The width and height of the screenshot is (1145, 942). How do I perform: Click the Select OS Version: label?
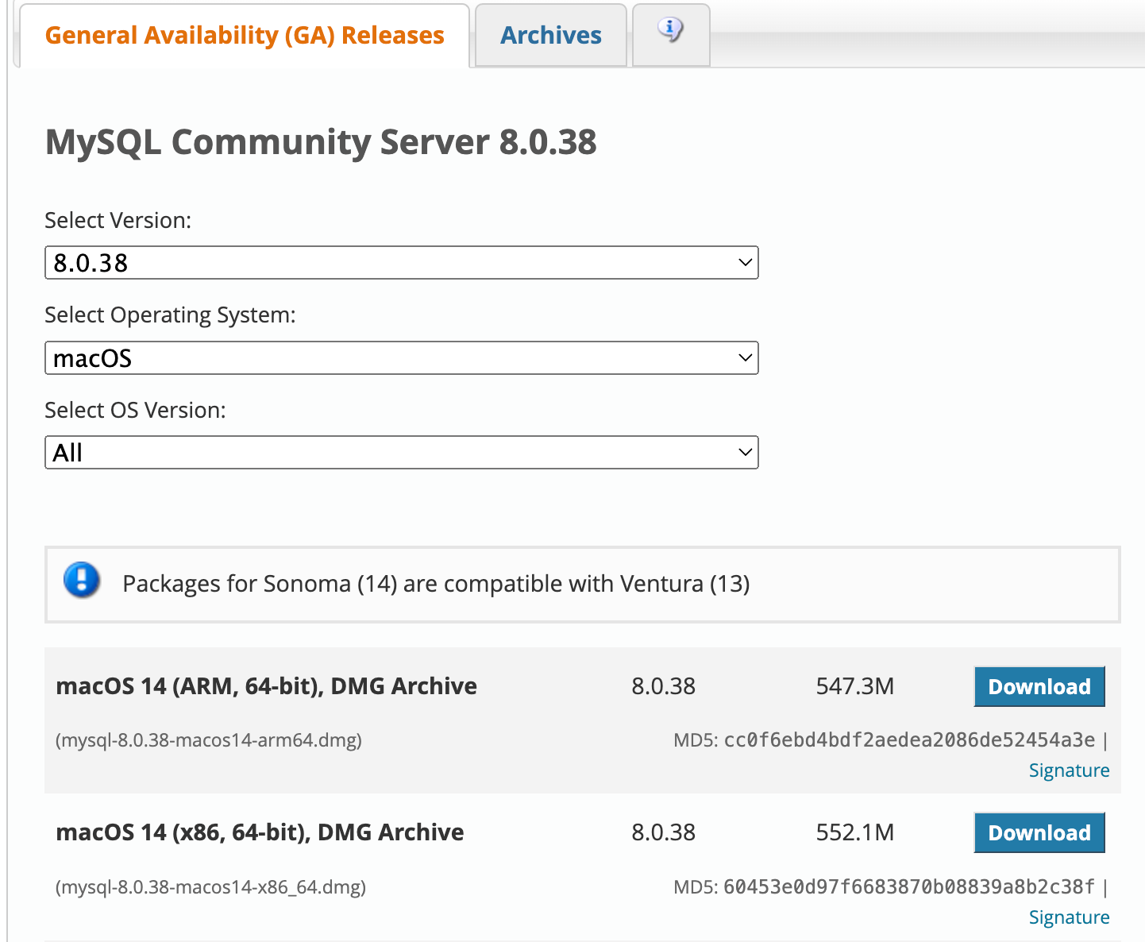pos(135,411)
